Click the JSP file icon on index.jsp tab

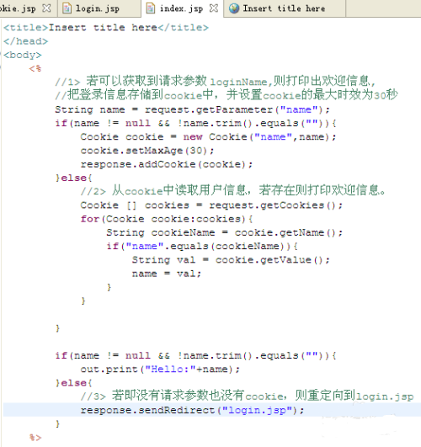tap(151, 8)
